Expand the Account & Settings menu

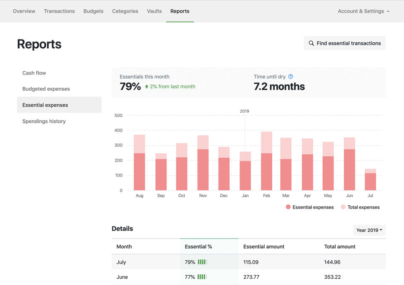click(364, 11)
